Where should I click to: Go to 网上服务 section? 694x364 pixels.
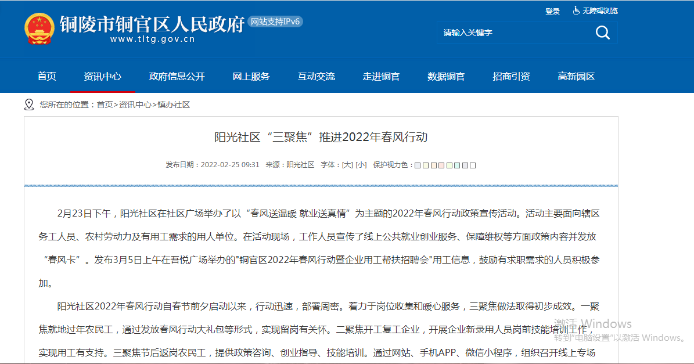251,77
